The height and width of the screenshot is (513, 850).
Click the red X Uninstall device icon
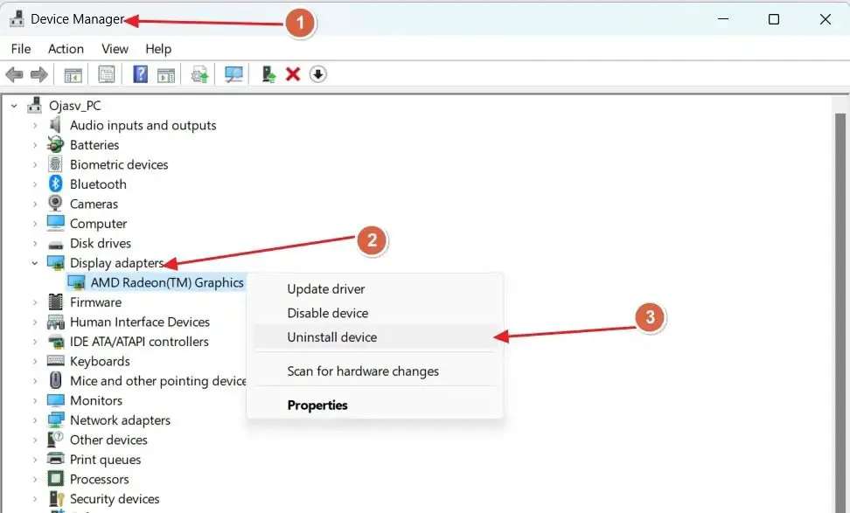coord(293,74)
